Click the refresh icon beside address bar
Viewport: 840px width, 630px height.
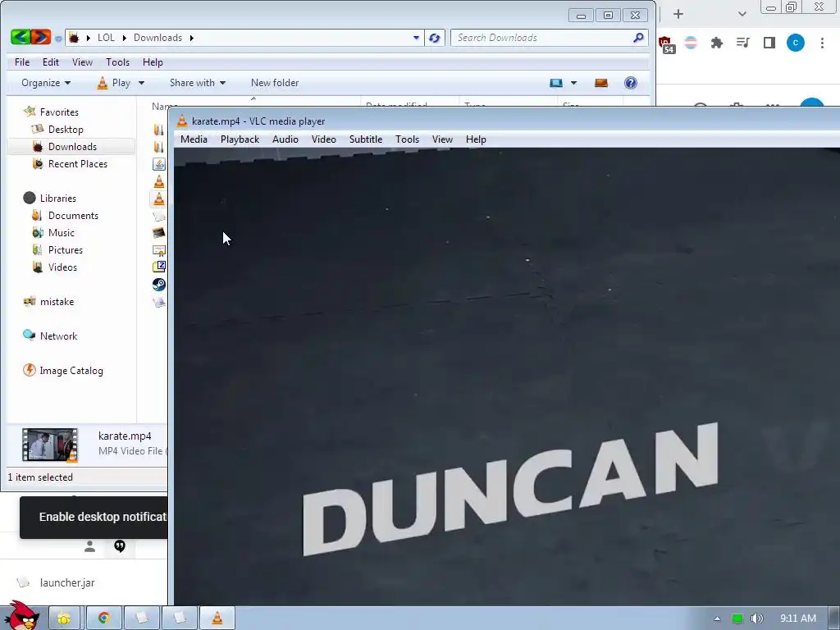pyautogui.click(x=435, y=38)
